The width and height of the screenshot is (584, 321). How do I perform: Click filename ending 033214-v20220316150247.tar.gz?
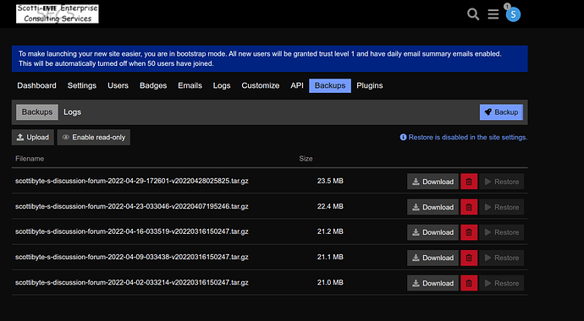coord(132,282)
